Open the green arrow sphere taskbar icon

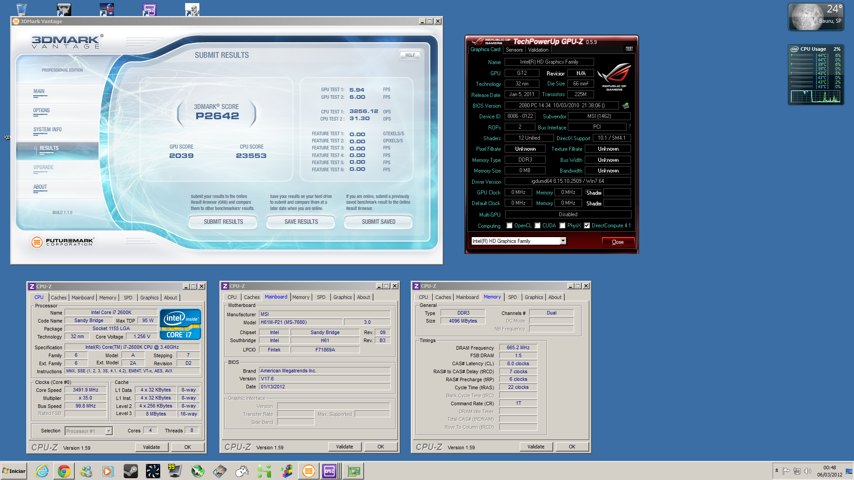coord(197,471)
